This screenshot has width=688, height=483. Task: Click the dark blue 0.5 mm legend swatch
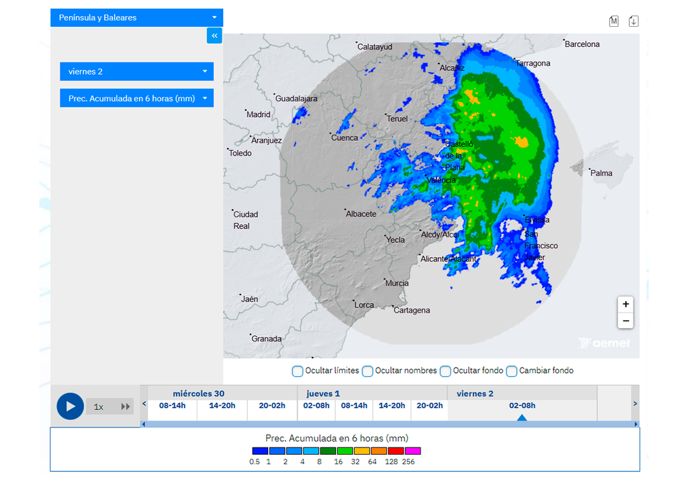[260, 451]
